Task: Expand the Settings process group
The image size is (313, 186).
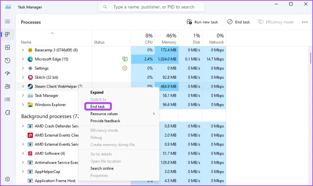Action: (23, 68)
